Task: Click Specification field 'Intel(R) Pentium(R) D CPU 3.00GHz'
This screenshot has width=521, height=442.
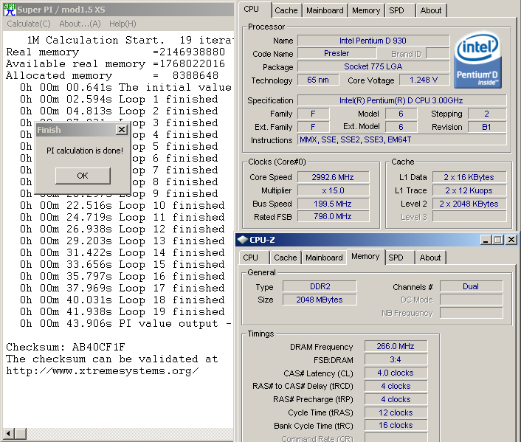Action: [401, 100]
